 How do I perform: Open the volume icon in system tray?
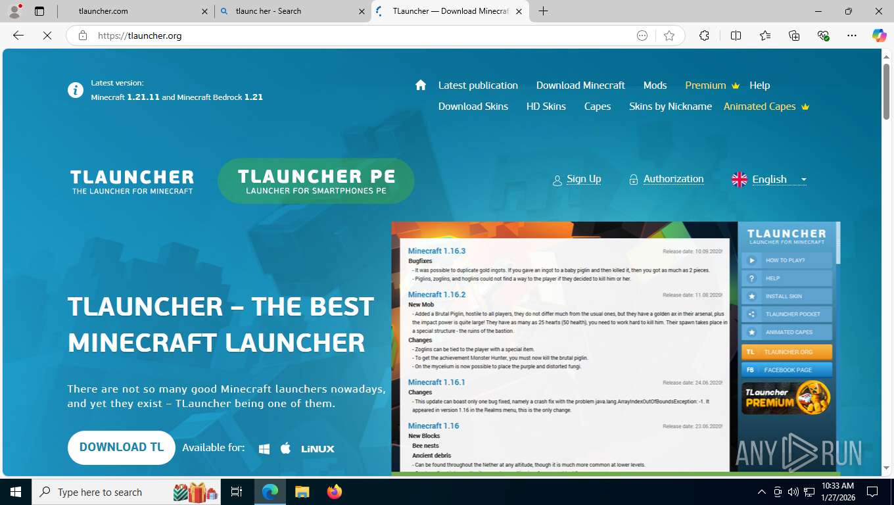coord(793,492)
